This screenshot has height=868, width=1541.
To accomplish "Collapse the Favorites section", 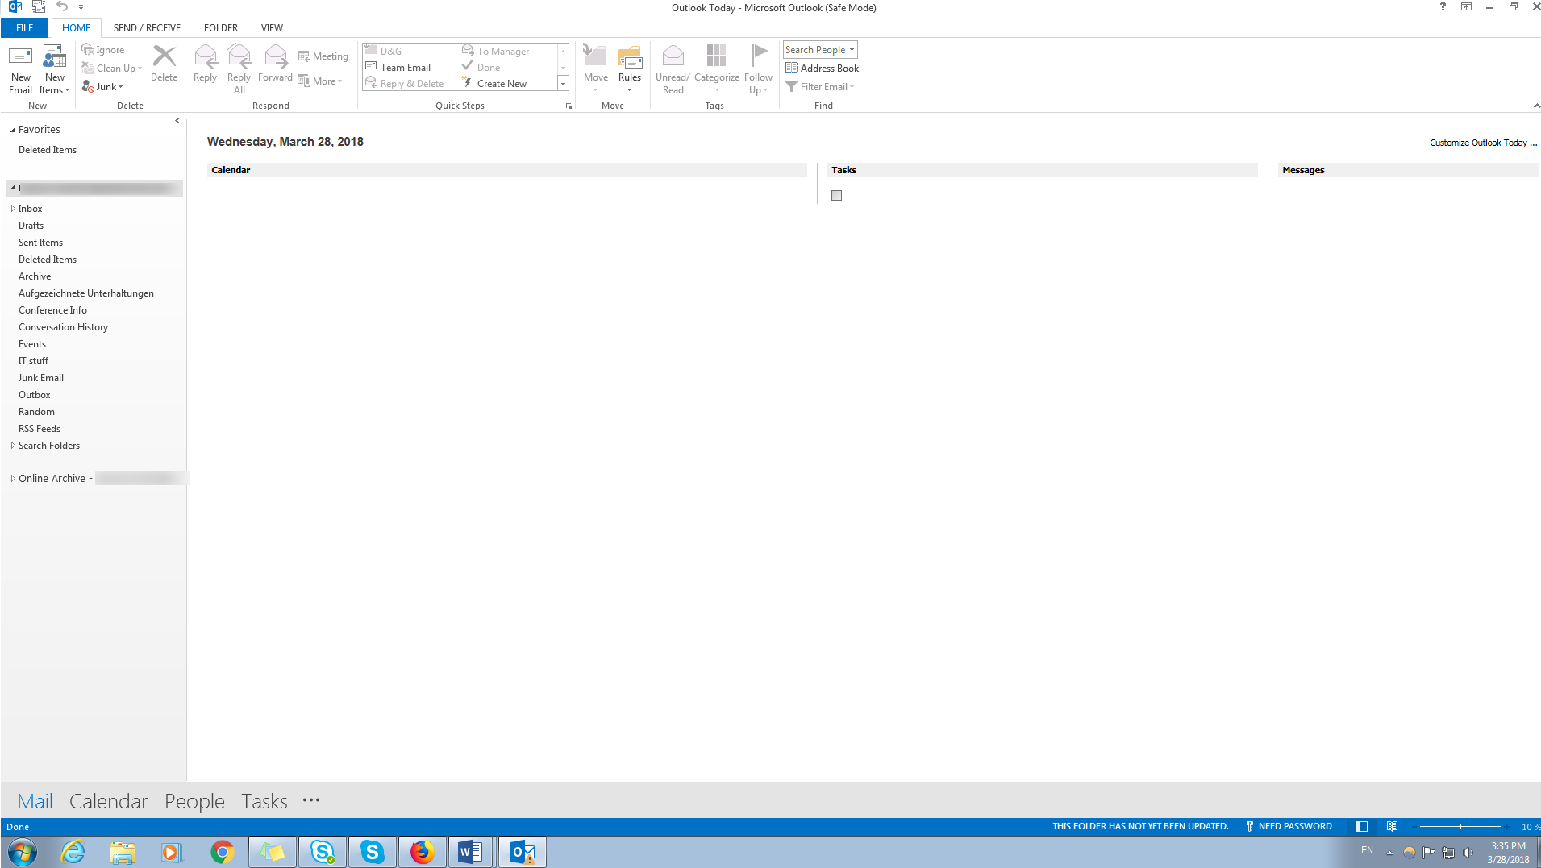I will (13, 130).
